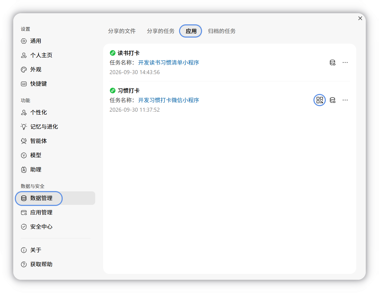Go to 安全中心 security center
The image size is (379, 293).
(x=55, y=227)
